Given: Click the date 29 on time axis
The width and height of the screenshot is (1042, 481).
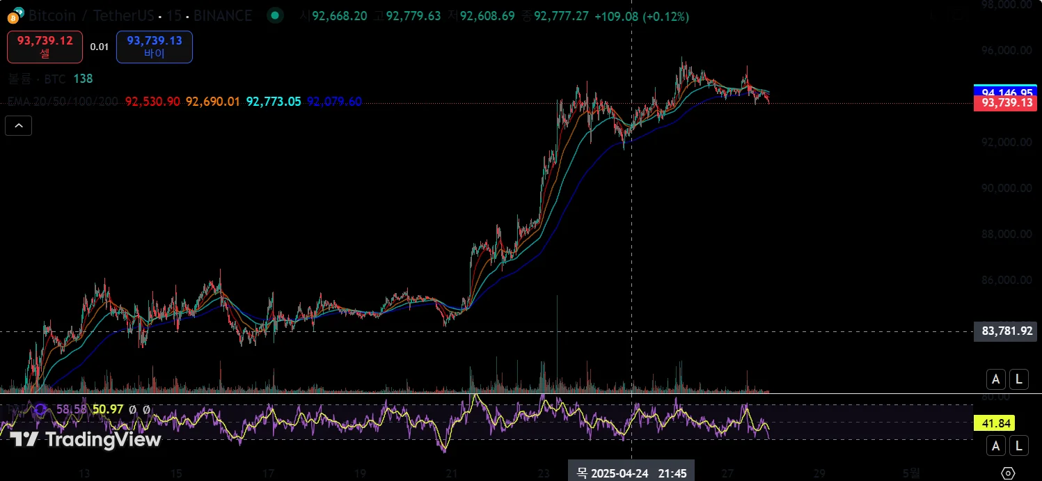Looking at the screenshot, I should click(x=819, y=473).
